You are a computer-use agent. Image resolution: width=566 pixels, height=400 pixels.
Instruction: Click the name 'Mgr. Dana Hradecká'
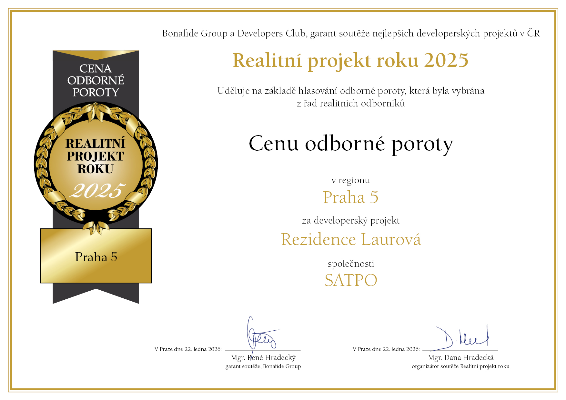pyautogui.click(x=460, y=357)
